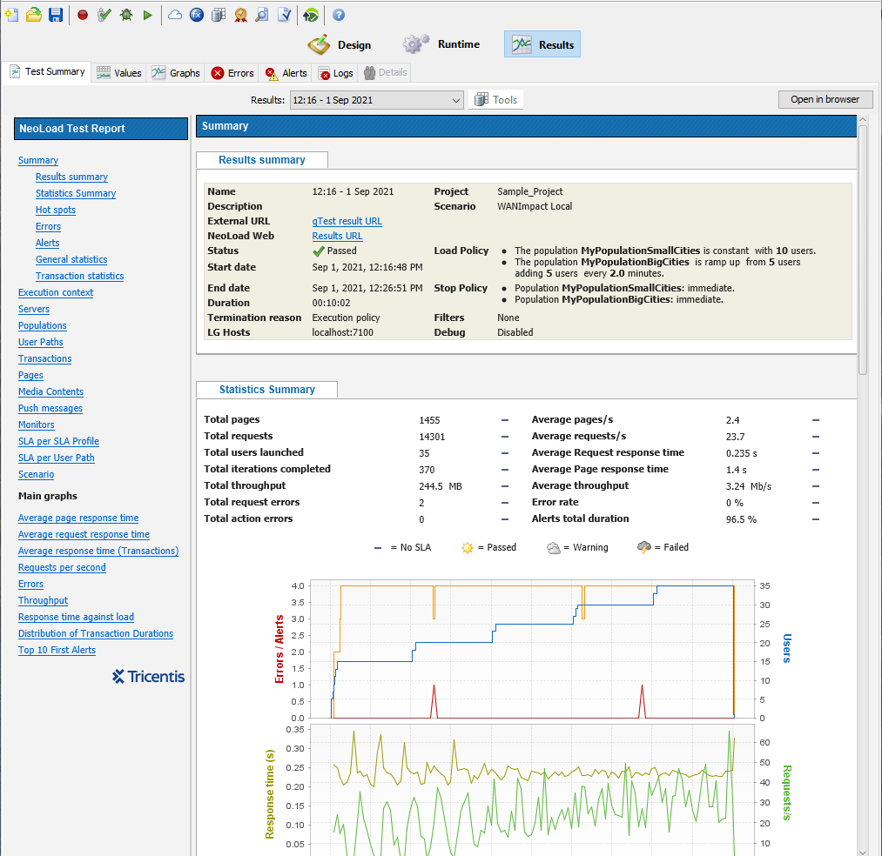Click the Open project folder icon
Screen dimensions: 882x856
pos(33,15)
